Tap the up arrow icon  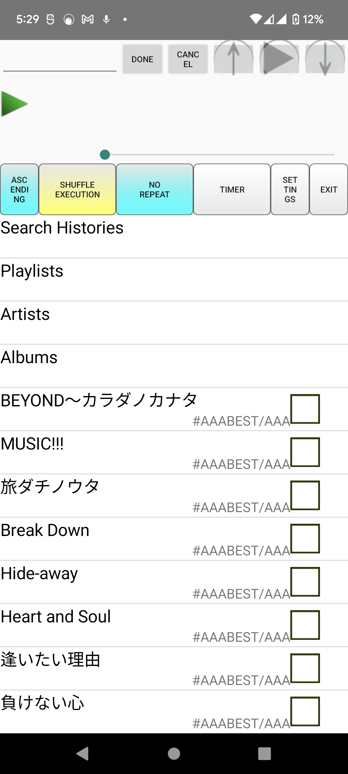[234, 59]
